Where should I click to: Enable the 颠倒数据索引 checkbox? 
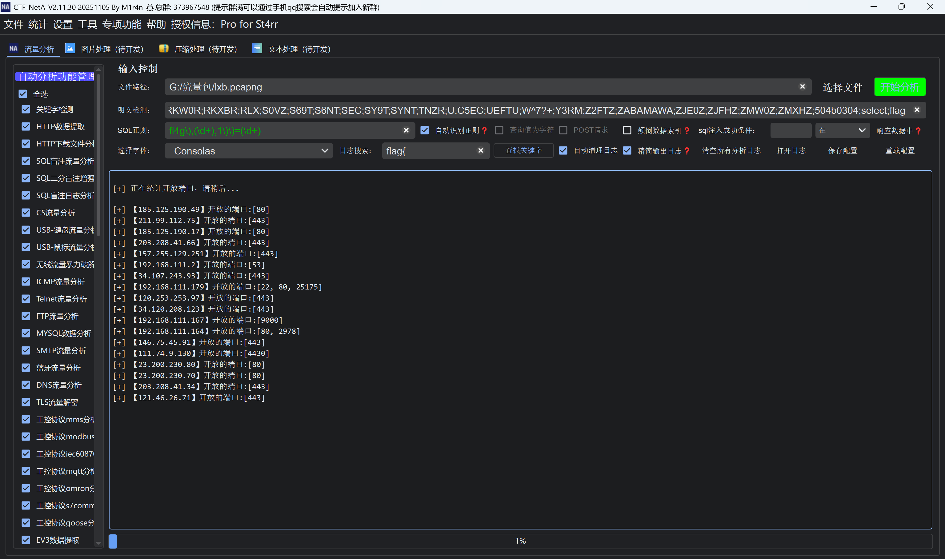pos(627,130)
